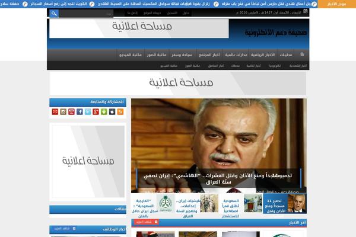Click the 'موجز الأخبار' orange ticker label

336,4
